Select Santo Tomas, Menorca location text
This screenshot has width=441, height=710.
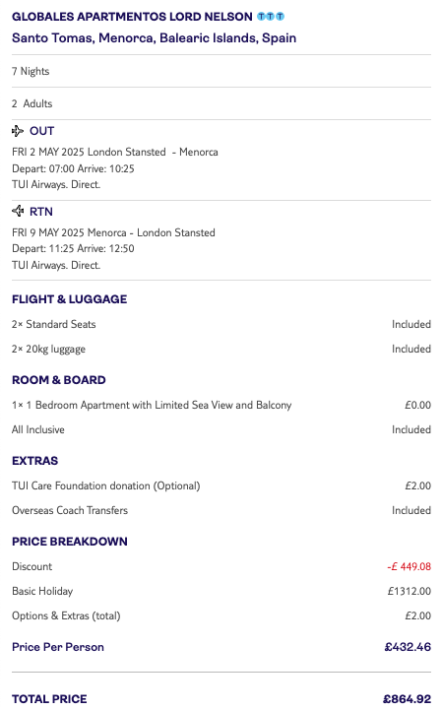click(154, 38)
